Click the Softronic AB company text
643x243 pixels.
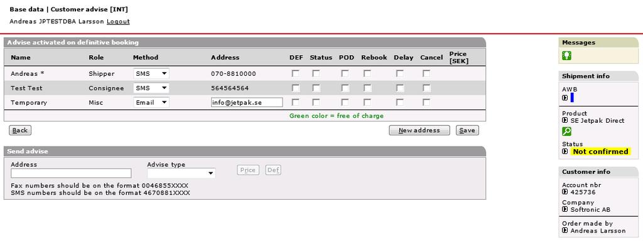(590, 210)
